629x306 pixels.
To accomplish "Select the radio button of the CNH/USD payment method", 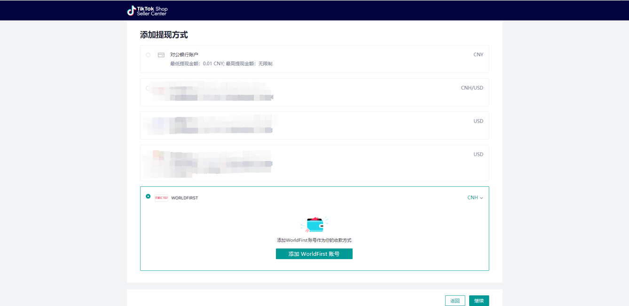I will (148, 88).
